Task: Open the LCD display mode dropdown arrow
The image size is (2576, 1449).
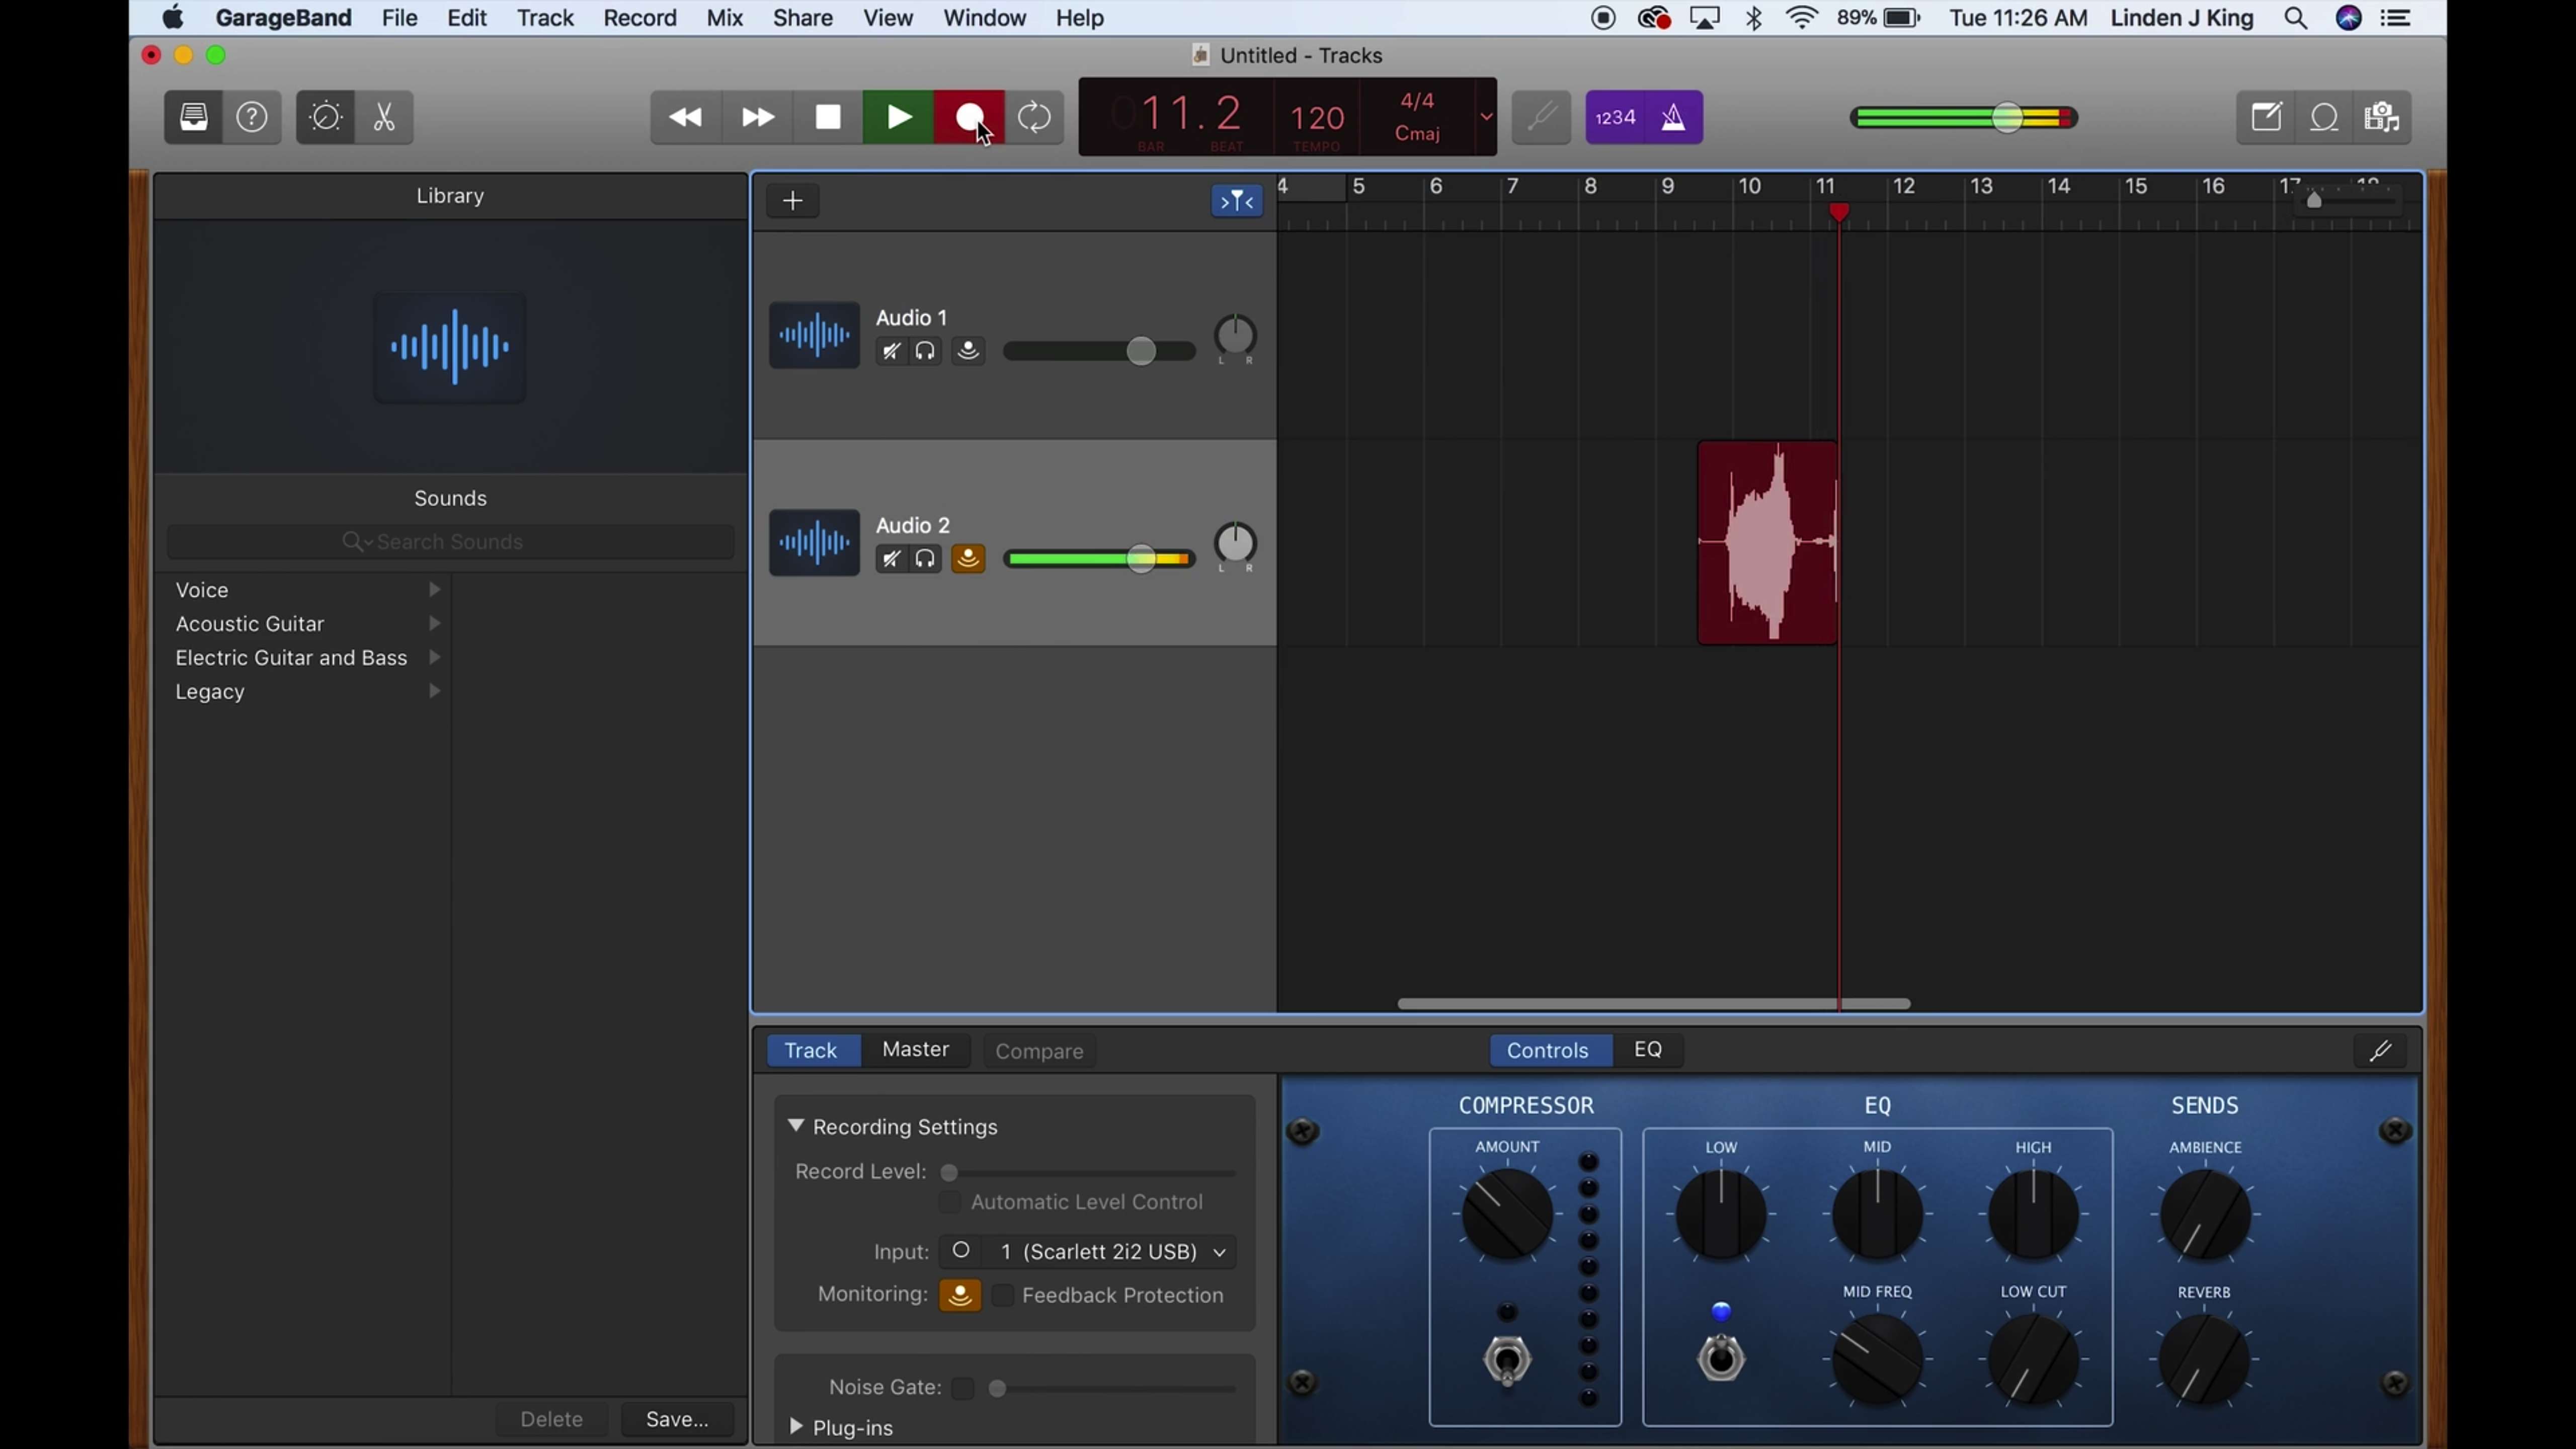Action: click(1486, 117)
